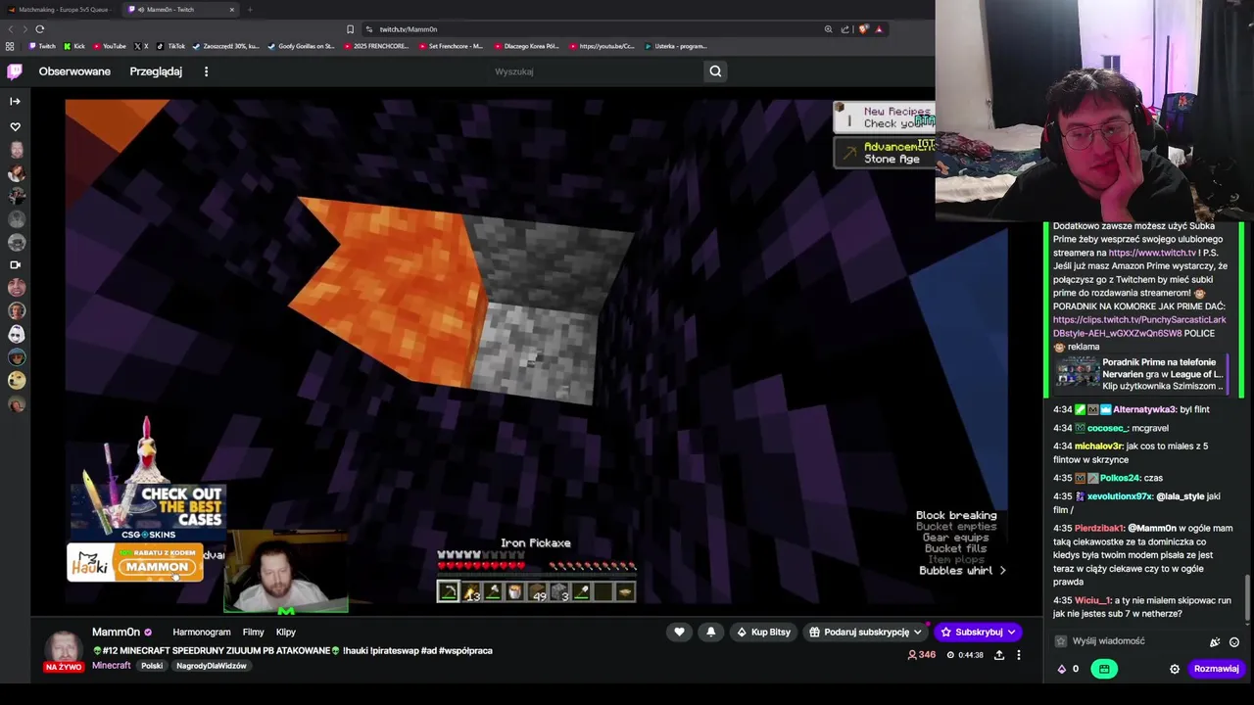1254x705 pixels.
Task: Open the Harmonogram tab
Action: pyautogui.click(x=201, y=633)
